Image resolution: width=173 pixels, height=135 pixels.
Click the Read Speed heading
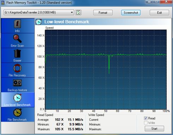pos(45,115)
